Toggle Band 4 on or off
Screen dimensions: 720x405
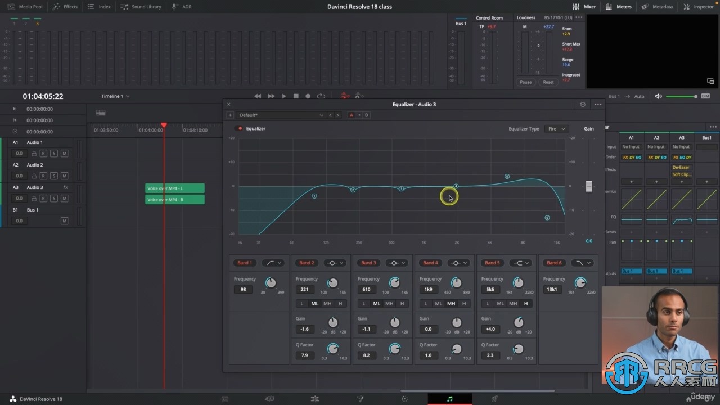[x=430, y=263]
